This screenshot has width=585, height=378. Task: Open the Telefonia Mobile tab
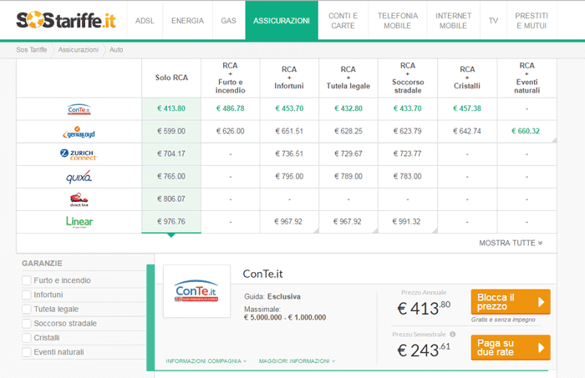click(x=398, y=21)
